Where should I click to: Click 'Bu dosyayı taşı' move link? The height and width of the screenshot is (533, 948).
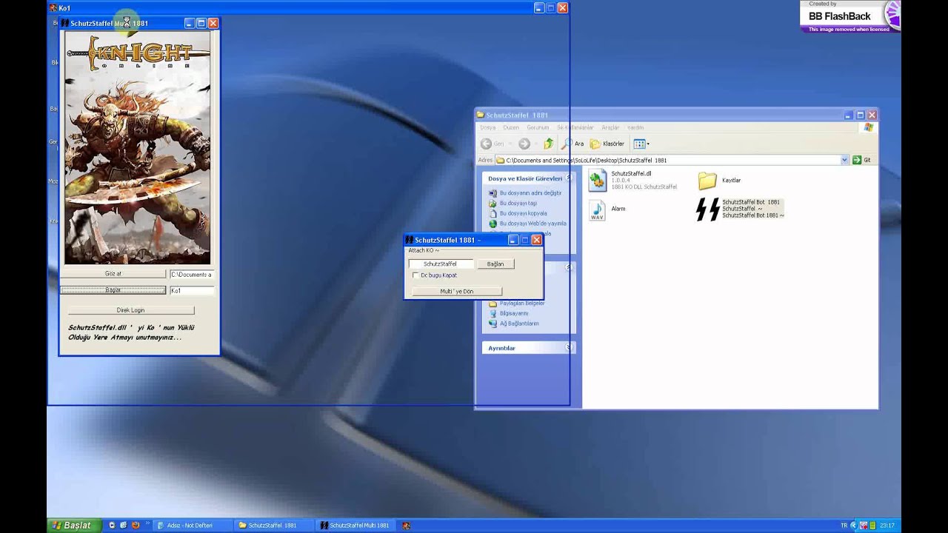click(x=518, y=203)
